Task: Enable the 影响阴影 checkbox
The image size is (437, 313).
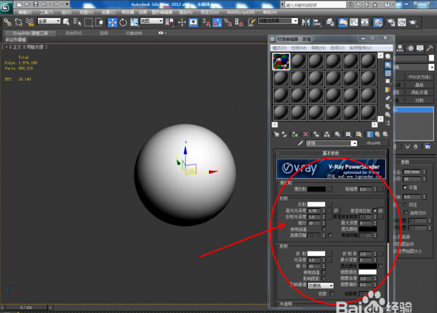Action: [324, 278]
